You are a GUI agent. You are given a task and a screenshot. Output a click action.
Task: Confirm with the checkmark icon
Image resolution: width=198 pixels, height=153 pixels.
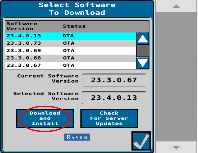(x=141, y=141)
